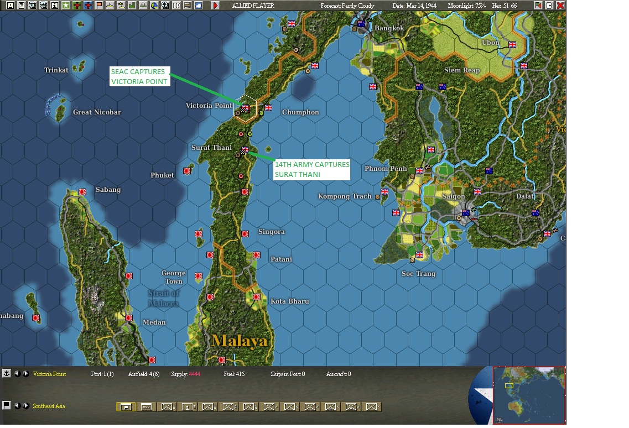Click the 'Hex: 51 66' text

(504, 6)
